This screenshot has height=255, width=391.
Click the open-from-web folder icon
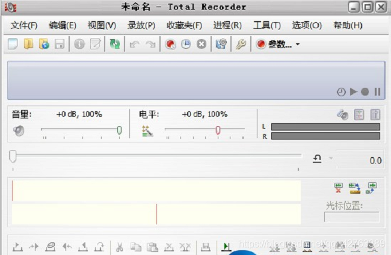click(44, 44)
